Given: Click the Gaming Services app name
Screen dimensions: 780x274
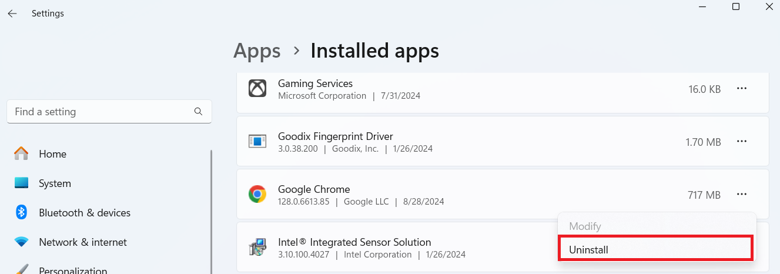Looking at the screenshot, I should pos(315,83).
